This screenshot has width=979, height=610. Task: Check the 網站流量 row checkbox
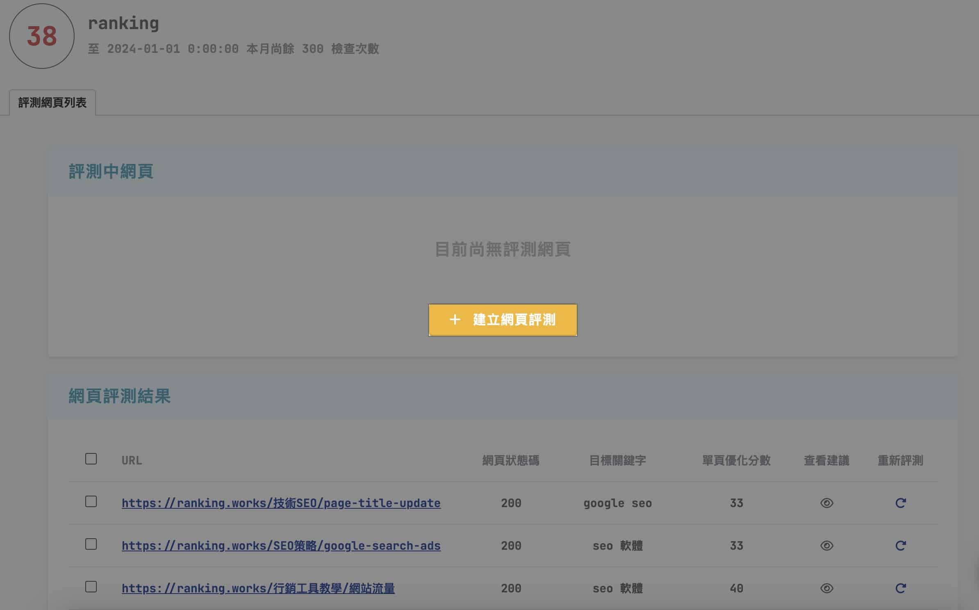pyautogui.click(x=91, y=587)
